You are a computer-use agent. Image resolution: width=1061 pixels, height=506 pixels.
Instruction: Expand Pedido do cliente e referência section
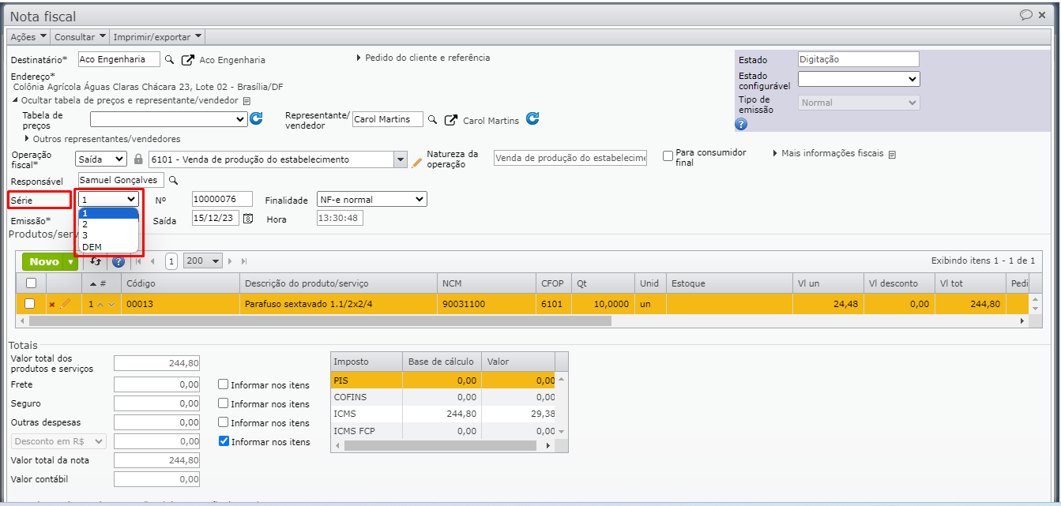point(427,58)
